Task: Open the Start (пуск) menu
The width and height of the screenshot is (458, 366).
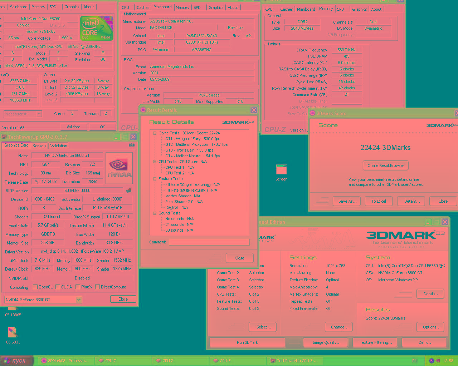Action: pyautogui.click(x=16, y=361)
